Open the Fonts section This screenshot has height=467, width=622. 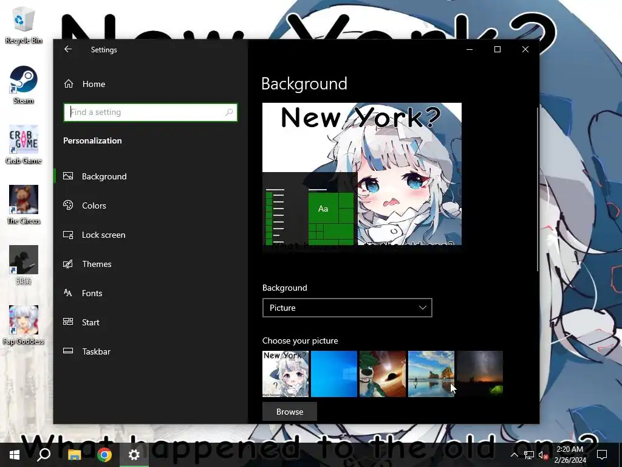coord(151,293)
